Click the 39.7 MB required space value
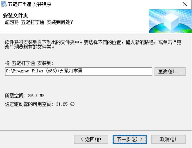Screen dimensions: 192x148 coord(36,95)
